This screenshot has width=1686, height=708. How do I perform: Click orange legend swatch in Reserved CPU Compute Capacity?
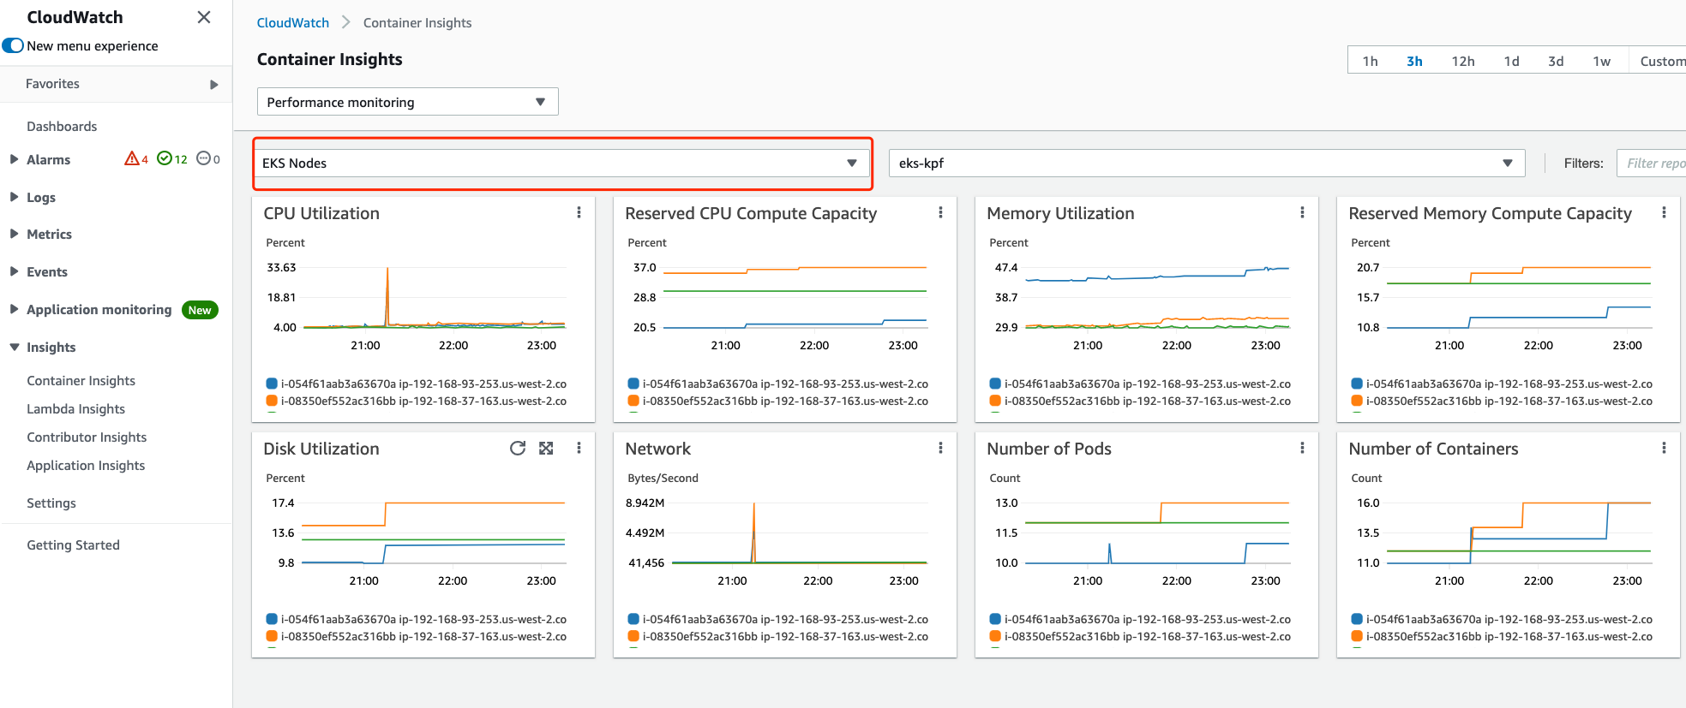click(x=633, y=401)
